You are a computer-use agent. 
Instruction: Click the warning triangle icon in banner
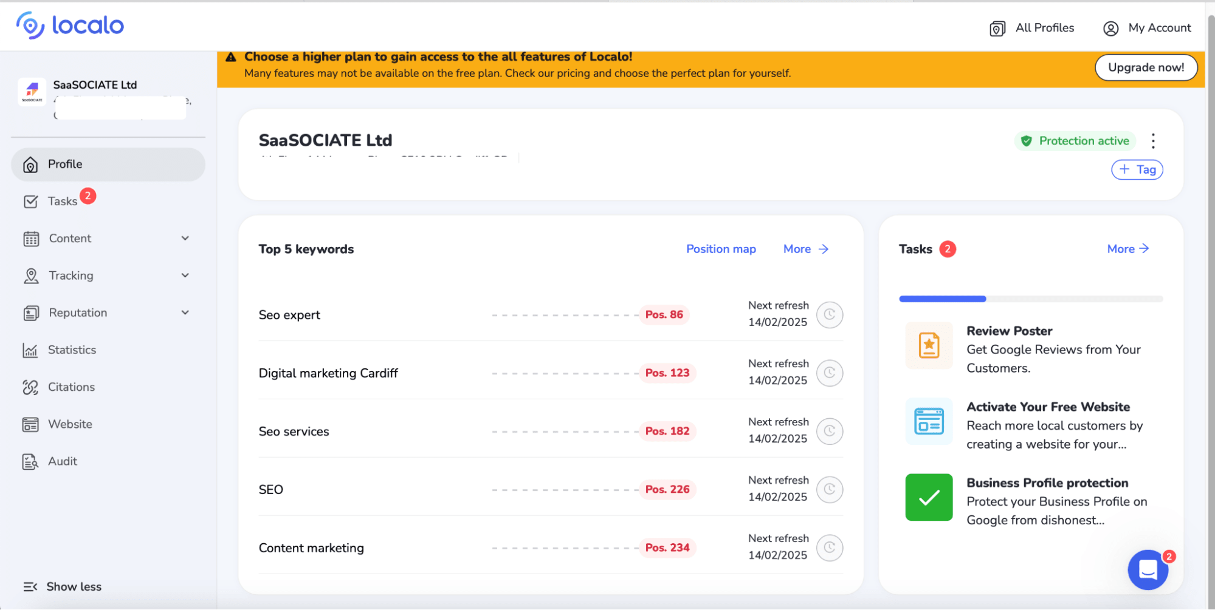coord(231,57)
